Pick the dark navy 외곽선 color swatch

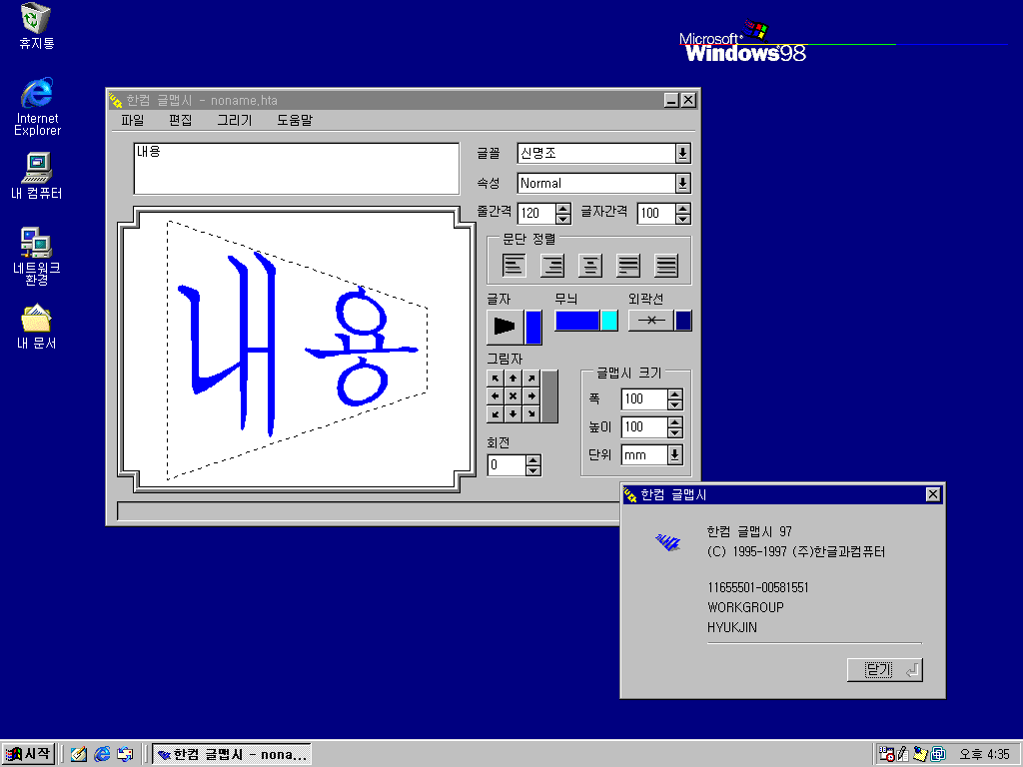[683, 321]
